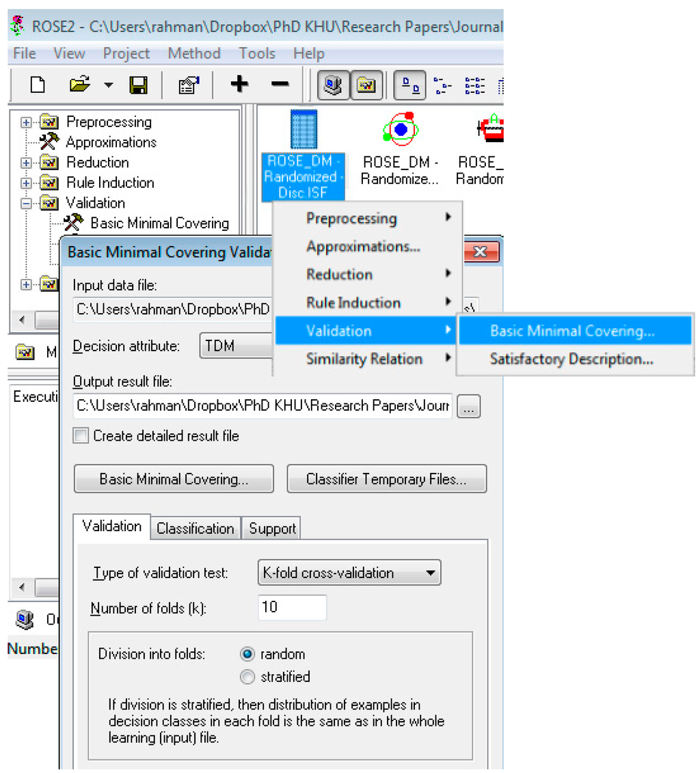The image size is (700, 773).
Task: Switch to the Classification tab
Action: click(195, 528)
